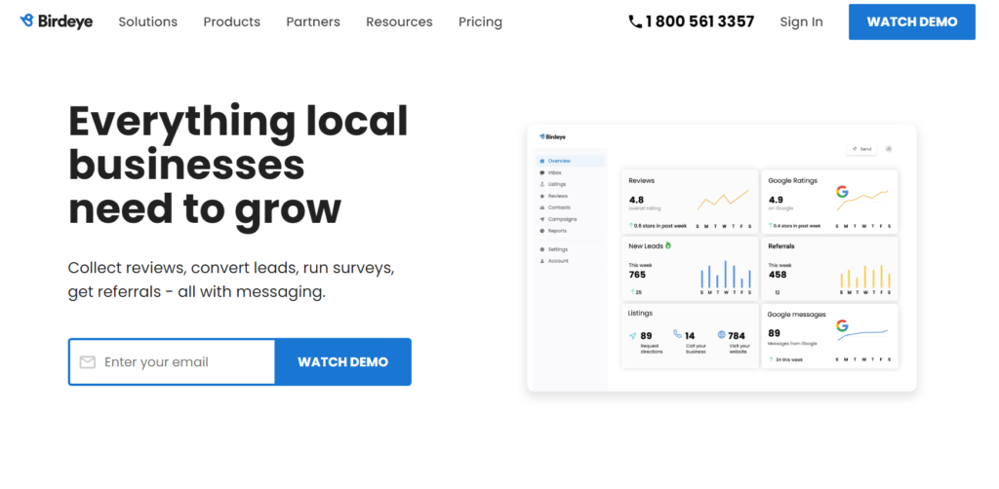Click the Request directions arrow icon in Listings
Screen dimensions: 999x489
[632, 335]
